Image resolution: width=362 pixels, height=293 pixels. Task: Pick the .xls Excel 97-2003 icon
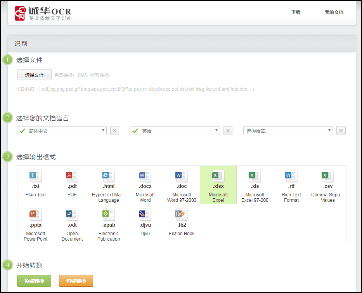pyautogui.click(x=255, y=176)
